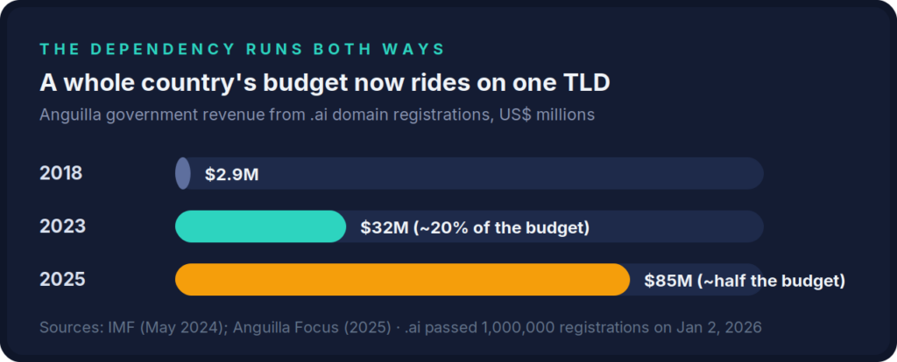This screenshot has height=362, width=897.
Task: Select the orange 2025 revenue bar
Action: point(402,279)
